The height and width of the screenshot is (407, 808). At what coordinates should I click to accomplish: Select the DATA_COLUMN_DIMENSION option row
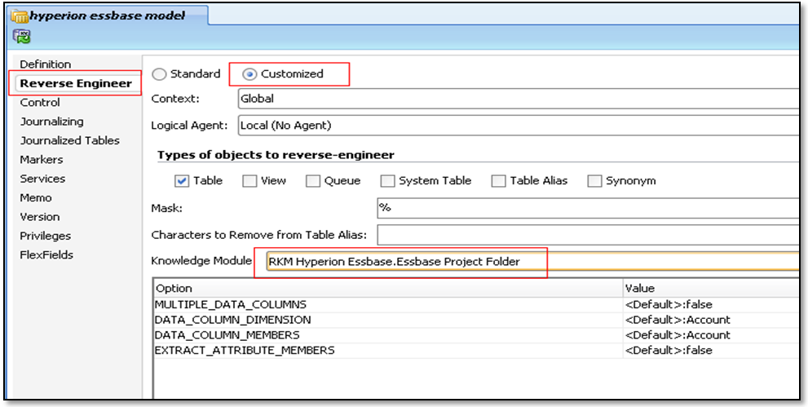click(478, 320)
